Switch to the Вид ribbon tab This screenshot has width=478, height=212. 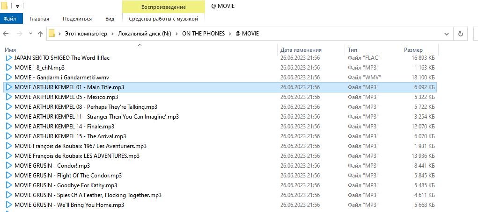(110, 19)
